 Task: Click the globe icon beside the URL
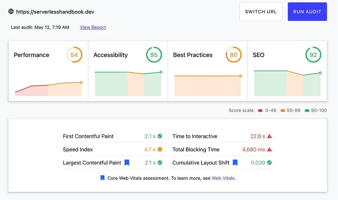point(11,11)
